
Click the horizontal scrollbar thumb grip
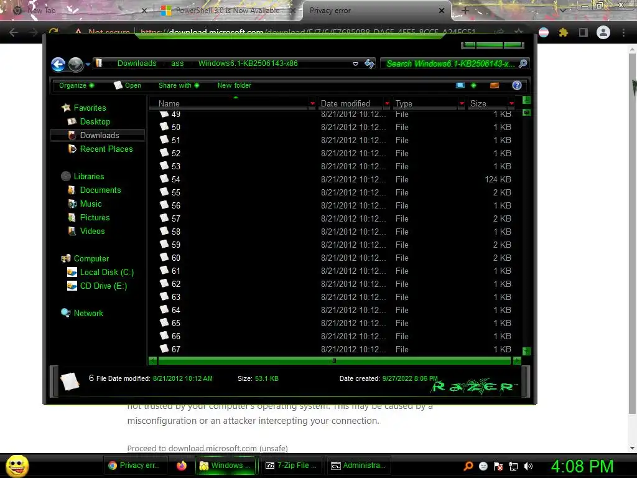tap(334, 361)
